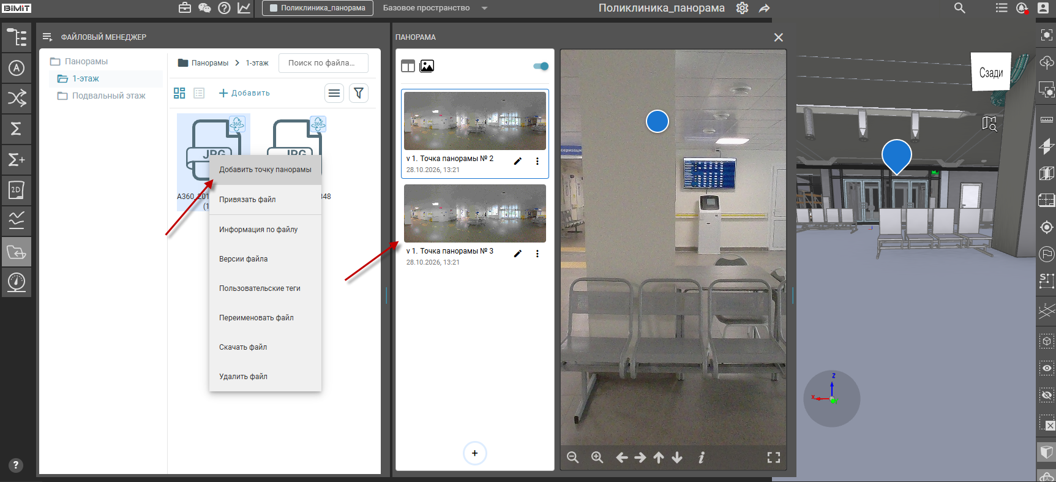Image resolution: width=1056 pixels, height=482 pixels.
Task: Open more options for Точка панорамы № 3
Action: 537,254
